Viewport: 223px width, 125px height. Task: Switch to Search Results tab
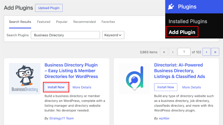(20, 22)
